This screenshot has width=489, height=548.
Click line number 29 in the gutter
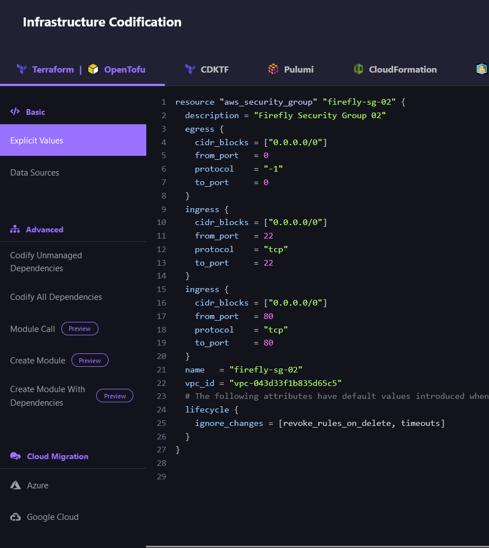(x=161, y=477)
